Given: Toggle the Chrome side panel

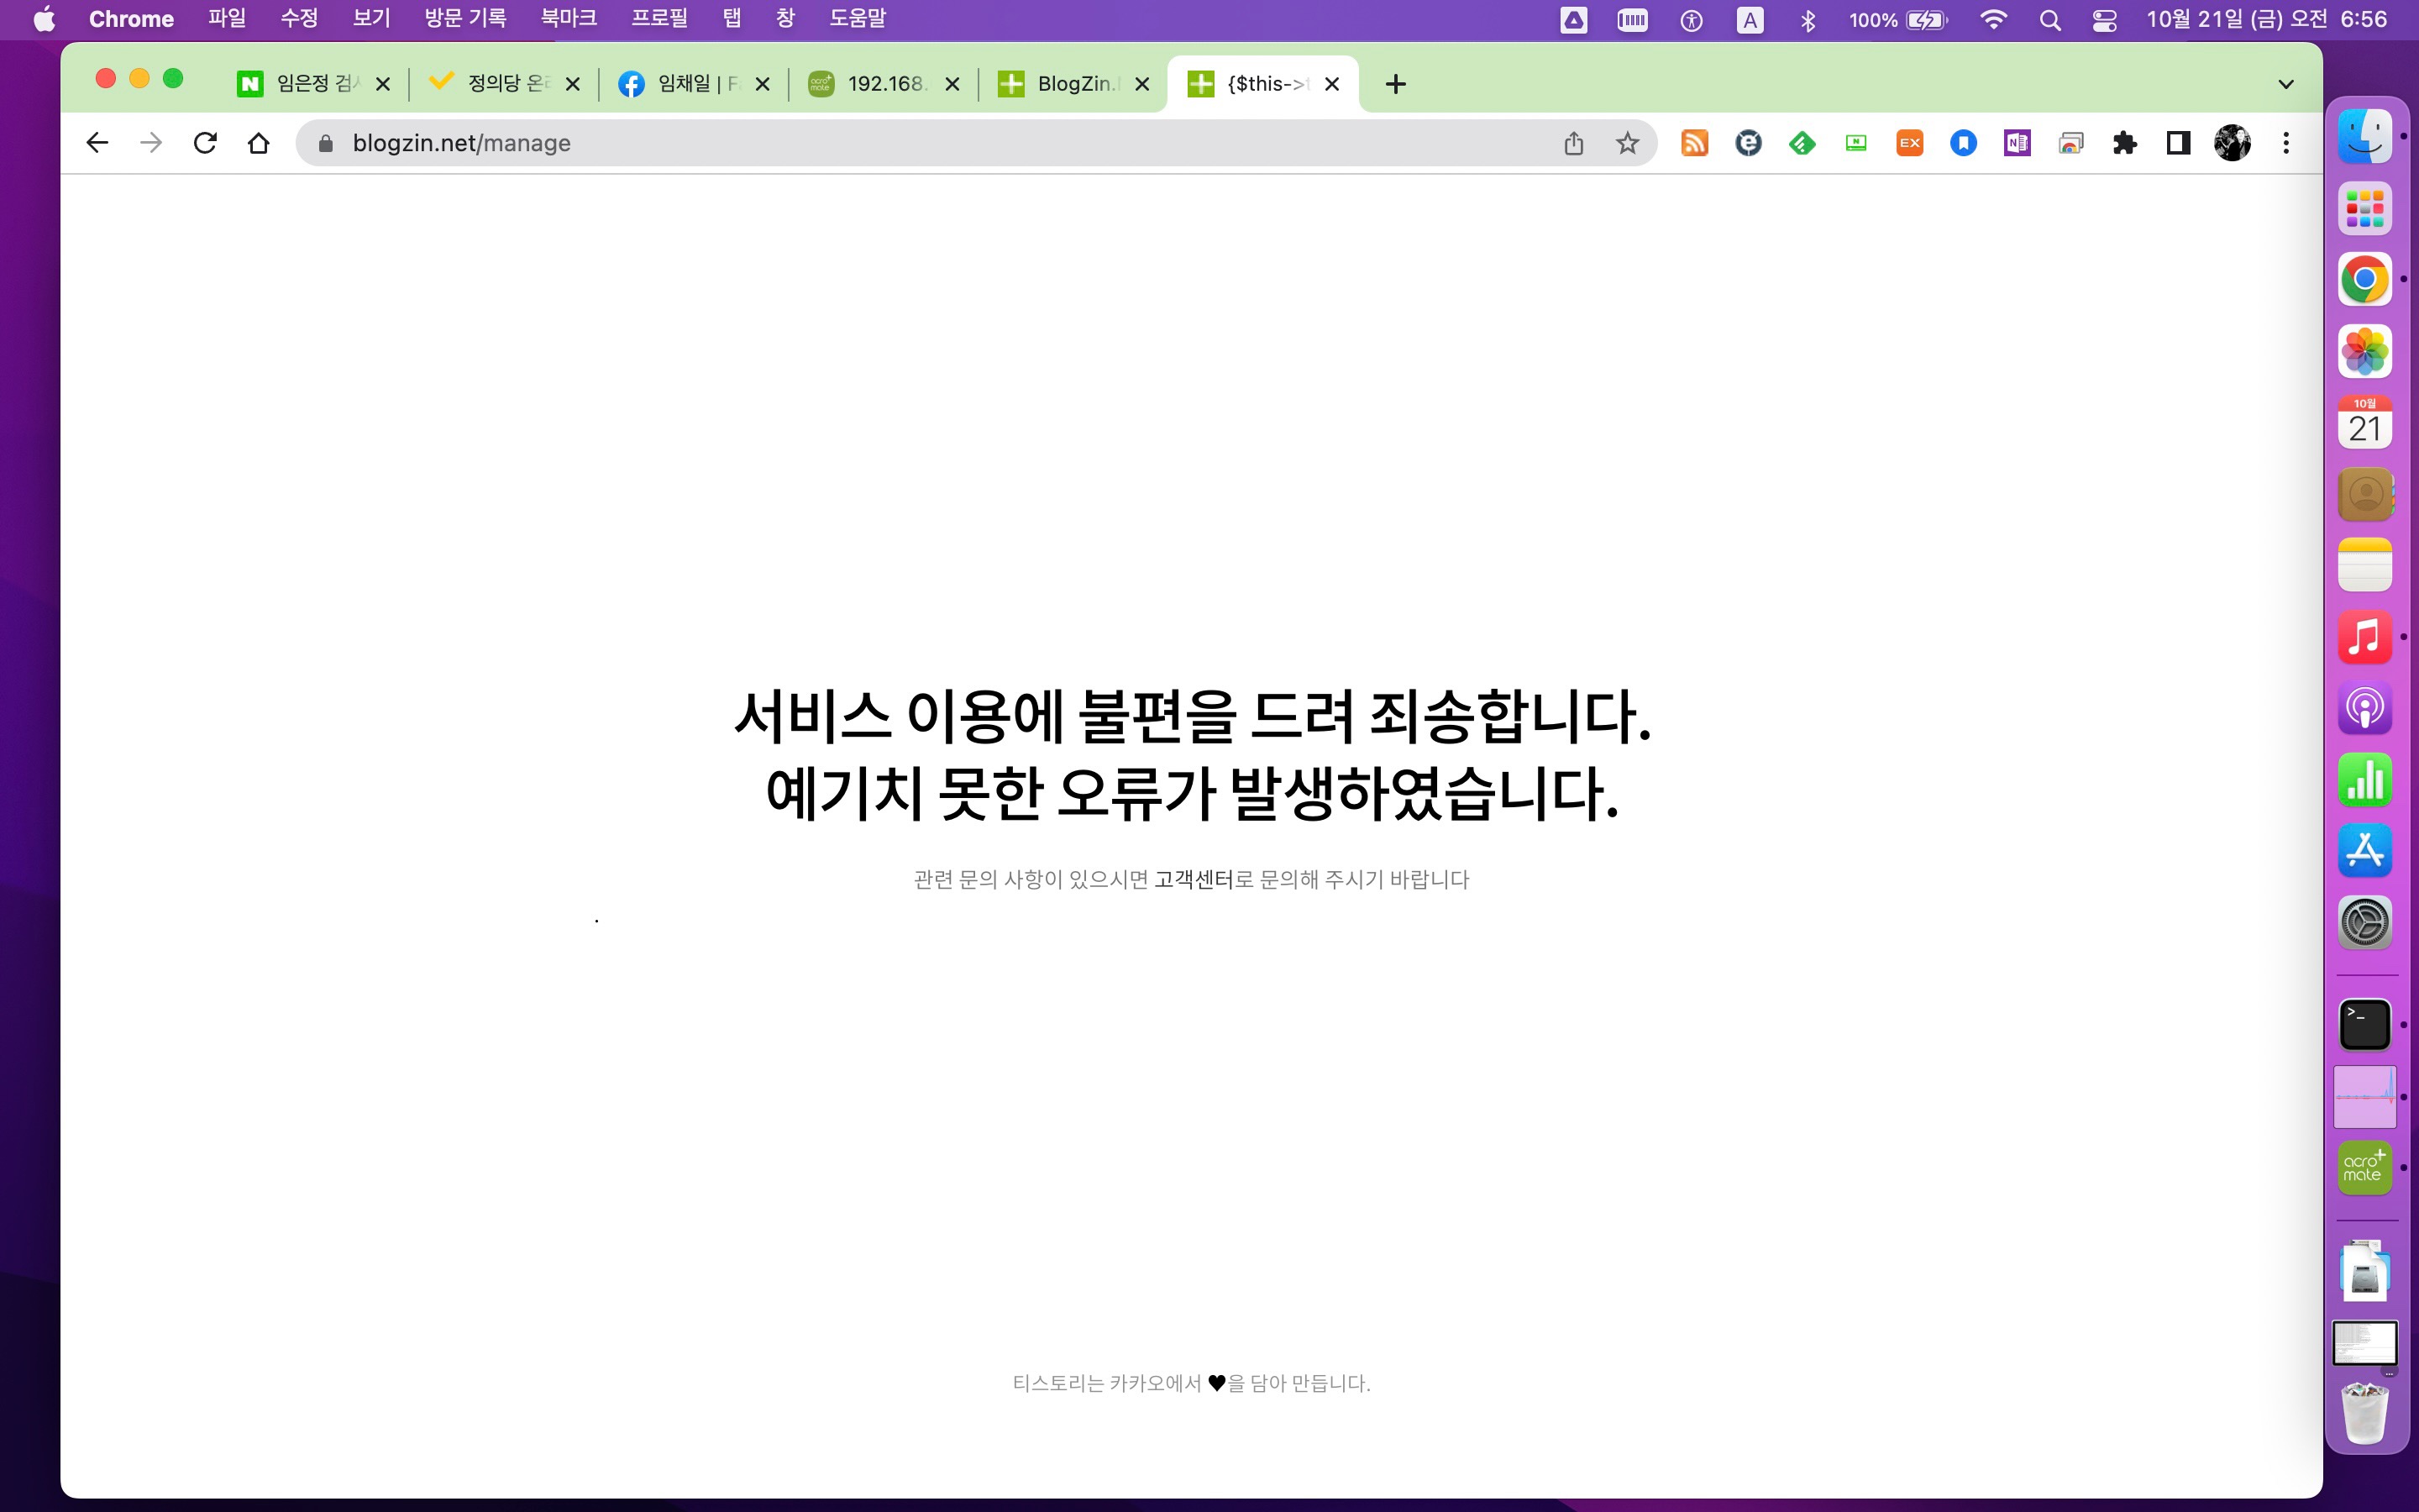Looking at the screenshot, I should [2178, 143].
